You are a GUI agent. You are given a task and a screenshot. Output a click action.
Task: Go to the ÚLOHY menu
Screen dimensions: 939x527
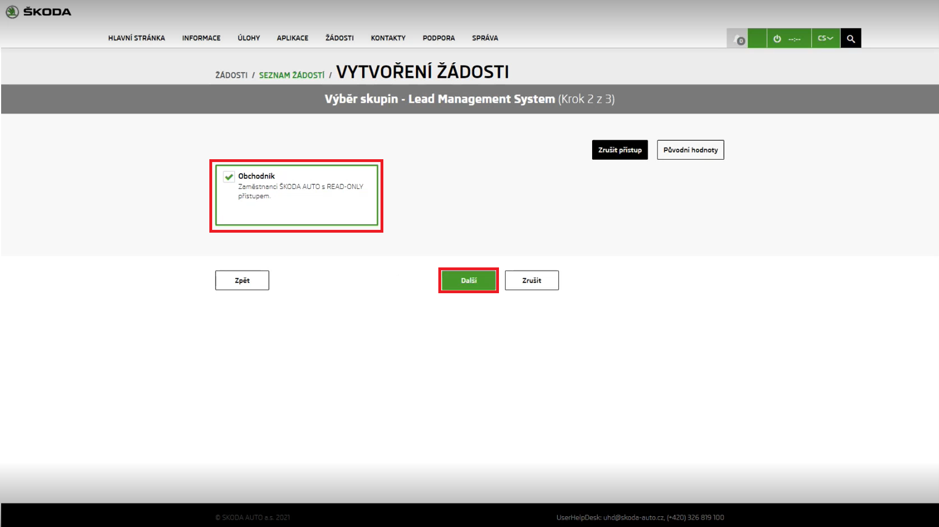click(249, 38)
